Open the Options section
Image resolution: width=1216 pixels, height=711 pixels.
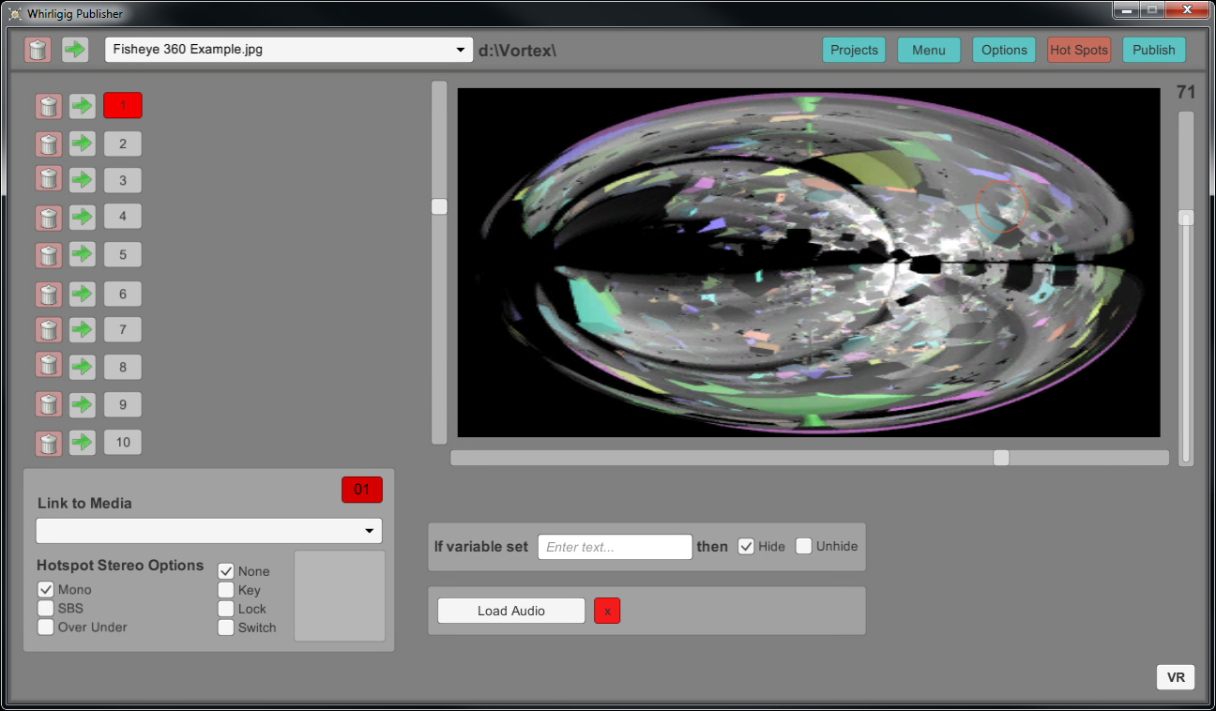[1004, 50]
